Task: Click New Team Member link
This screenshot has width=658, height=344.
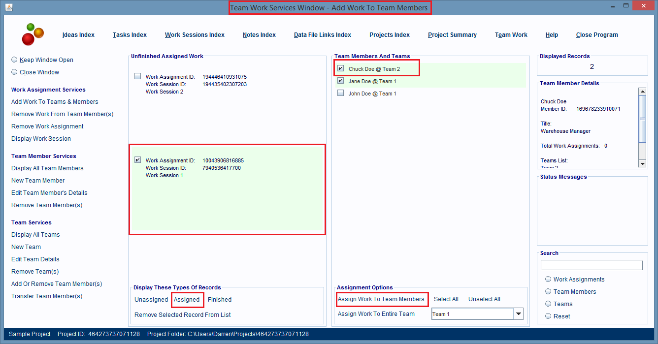Action: point(38,181)
